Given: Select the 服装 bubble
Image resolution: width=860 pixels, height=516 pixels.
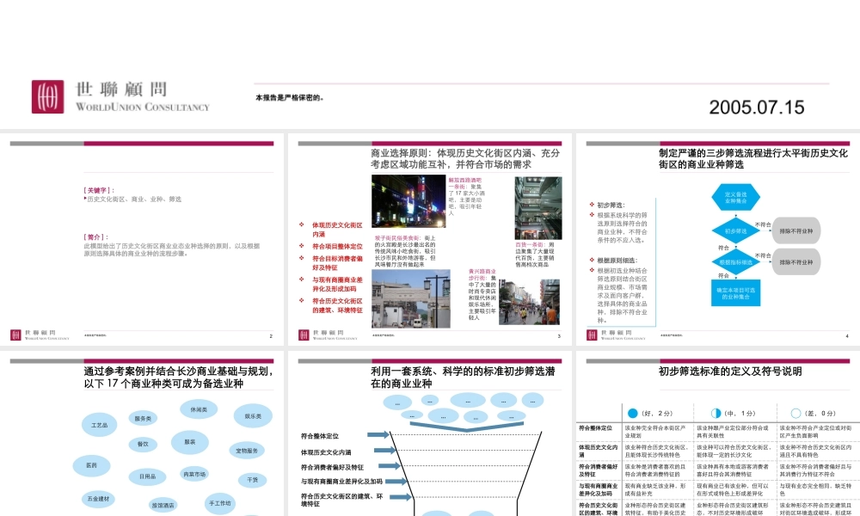Looking at the screenshot, I should tap(190, 442).
